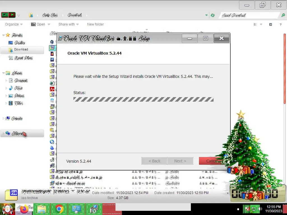Open the view options dropdown arrow

[261, 24]
